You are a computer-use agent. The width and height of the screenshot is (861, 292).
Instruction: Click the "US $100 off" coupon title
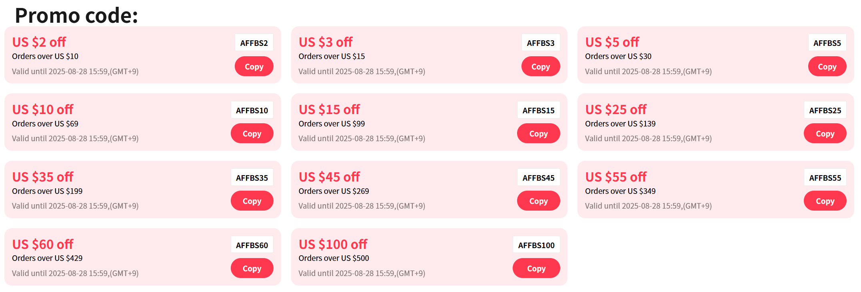tap(333, 244)
